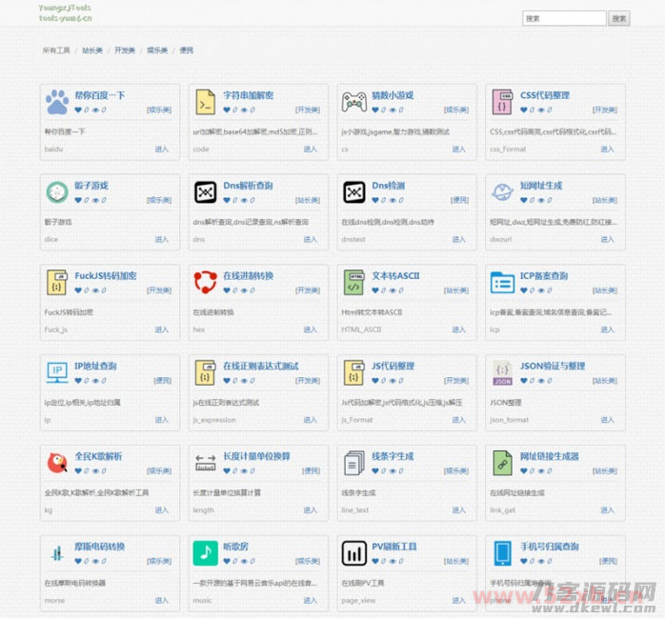Select the blue list icon for ICP备案查询
Viewport: 665px width, 618px height.
coord(503,283)
